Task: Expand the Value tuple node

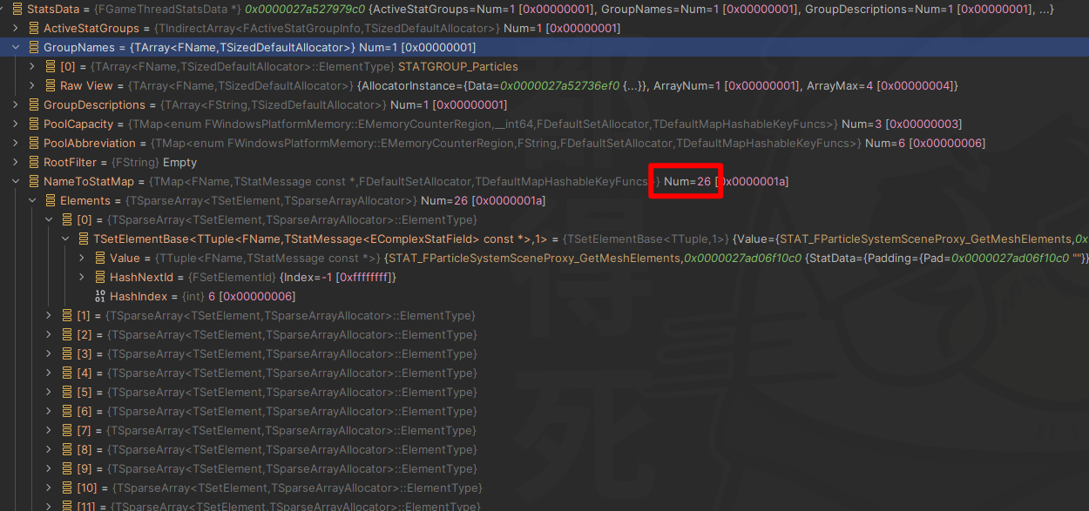Action: coord(82,258)
